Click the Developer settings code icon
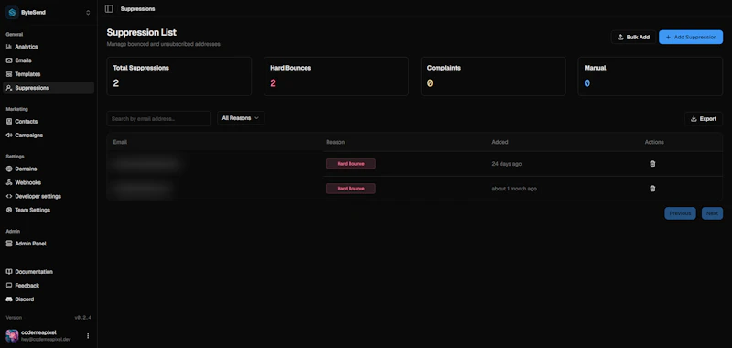This screenshot has height=348, width=732. (x=9, y=196)
